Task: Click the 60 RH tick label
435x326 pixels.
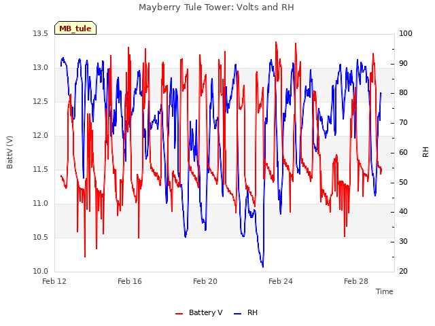Action: (403, 152)
